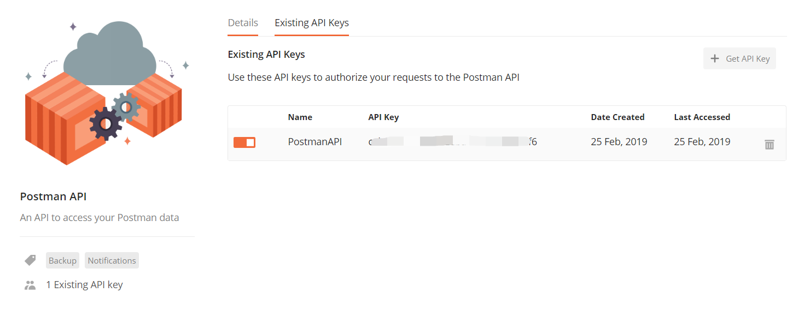Click the Last Accessed column header
The image size is (810, 328).
[x=702, y=117]
